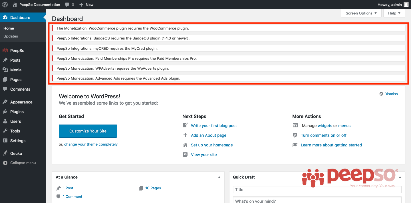
Task: Click the plus New icon in admin bar
Action: [81, 5]
